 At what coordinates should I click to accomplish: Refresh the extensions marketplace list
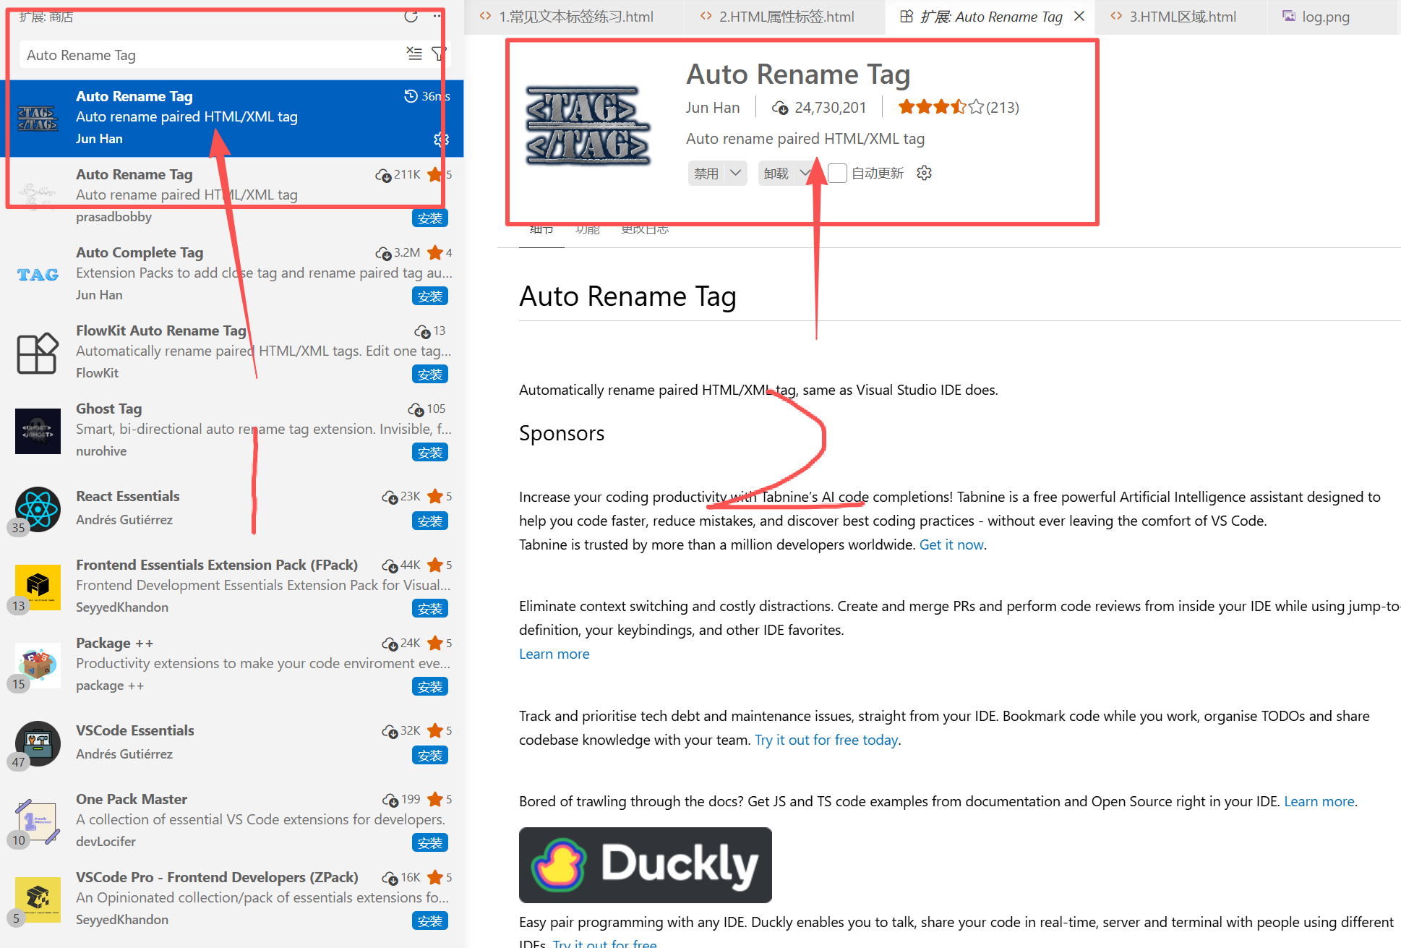pos(411,16)
